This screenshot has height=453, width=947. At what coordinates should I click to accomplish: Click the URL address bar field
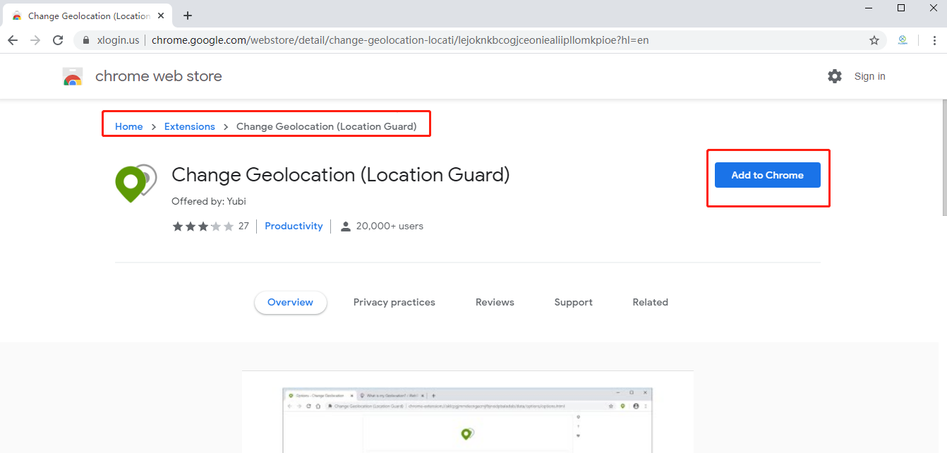tap(480, 40)
